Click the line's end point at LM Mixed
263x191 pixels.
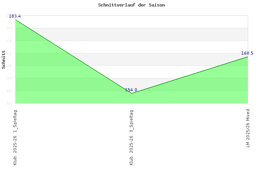tap(247, 57)
